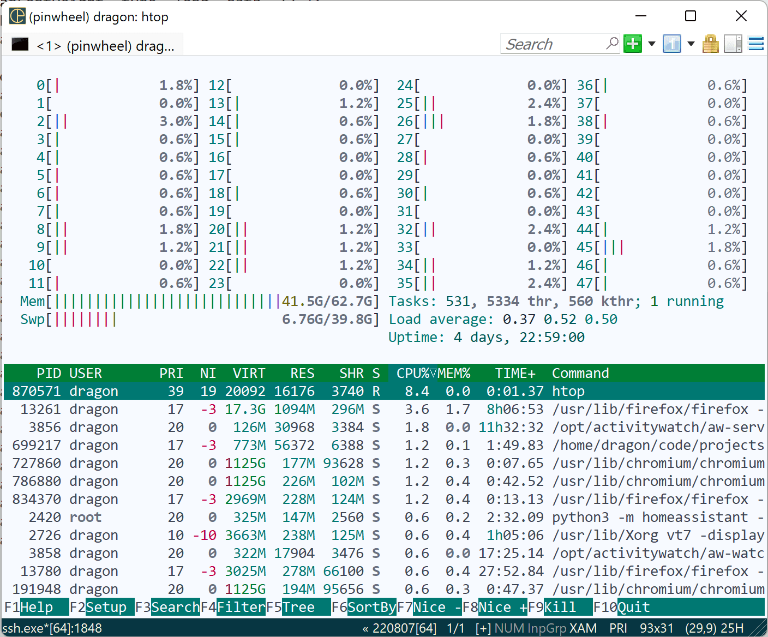This screenshot has height=637, width=768.
Task: Click status bar 'ssh.exe*[64]:1848' entry
Action: [x=52, y=628]
